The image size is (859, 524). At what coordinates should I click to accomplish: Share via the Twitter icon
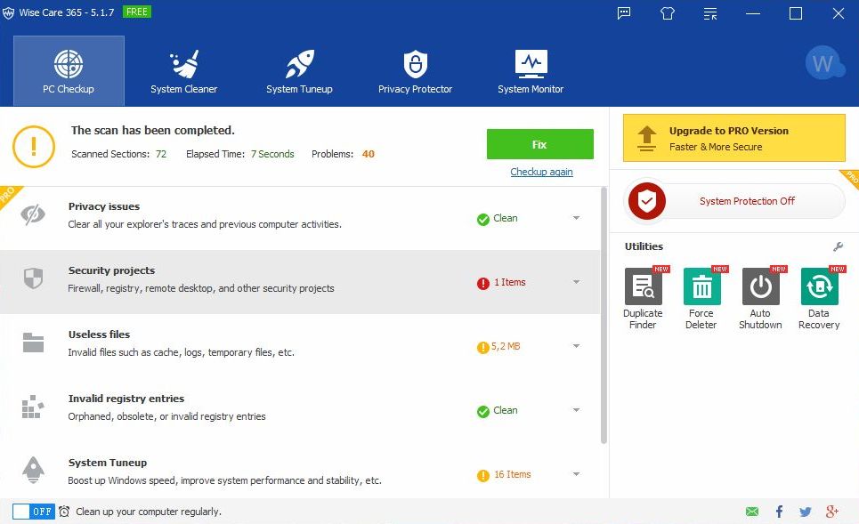806,512
